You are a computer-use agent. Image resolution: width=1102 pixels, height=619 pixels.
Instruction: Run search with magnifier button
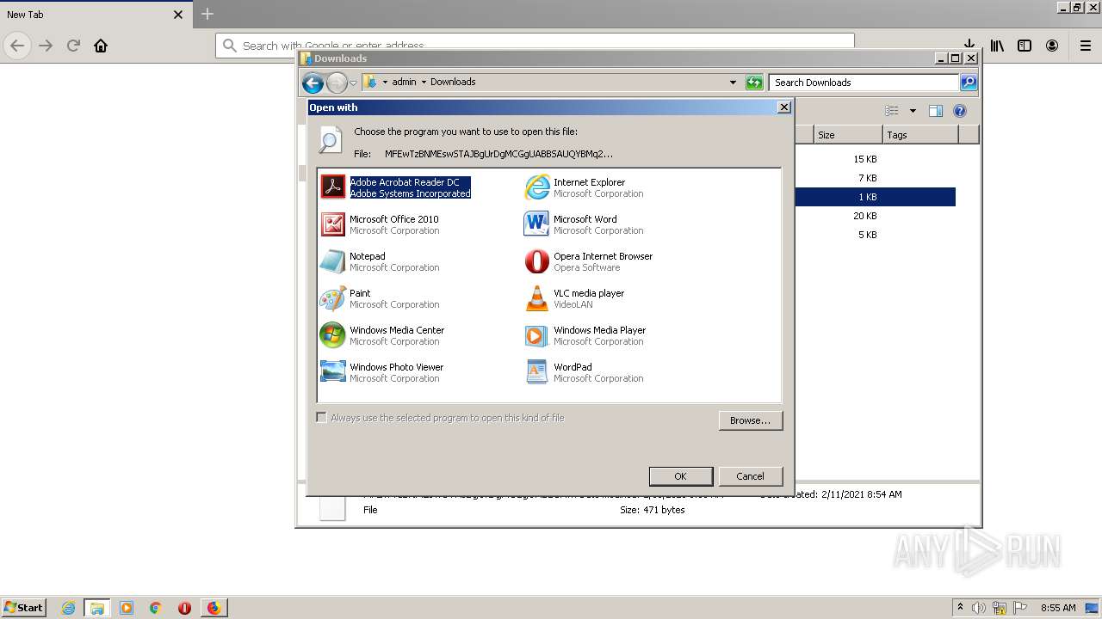click(x=969, y=83)
